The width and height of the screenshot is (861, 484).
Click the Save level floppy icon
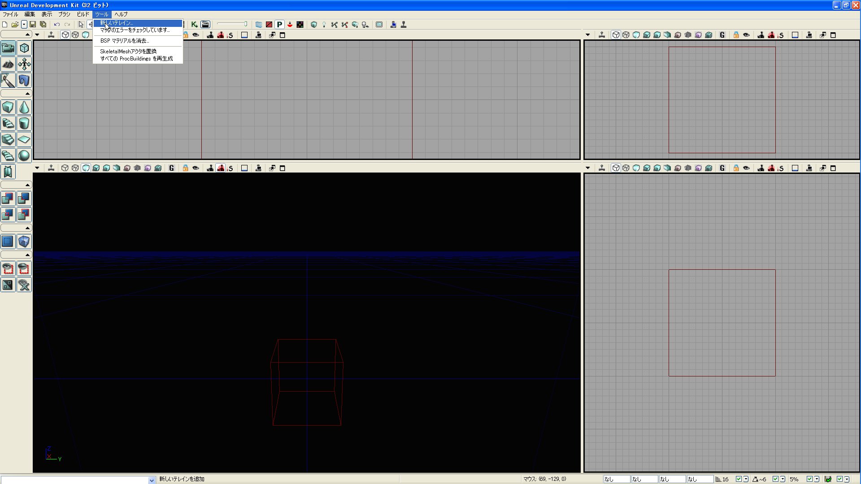click(x=33, y=25)
